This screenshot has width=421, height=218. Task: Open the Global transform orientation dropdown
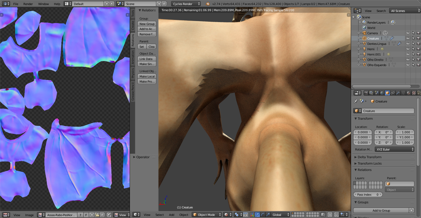click(x=280, y=215)
